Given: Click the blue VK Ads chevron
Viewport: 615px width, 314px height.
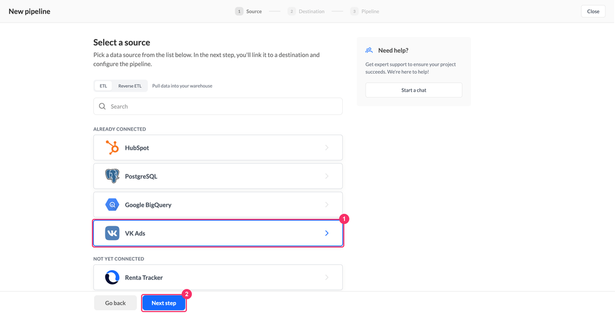Looking at the screenshot, I should click(327, 233).
